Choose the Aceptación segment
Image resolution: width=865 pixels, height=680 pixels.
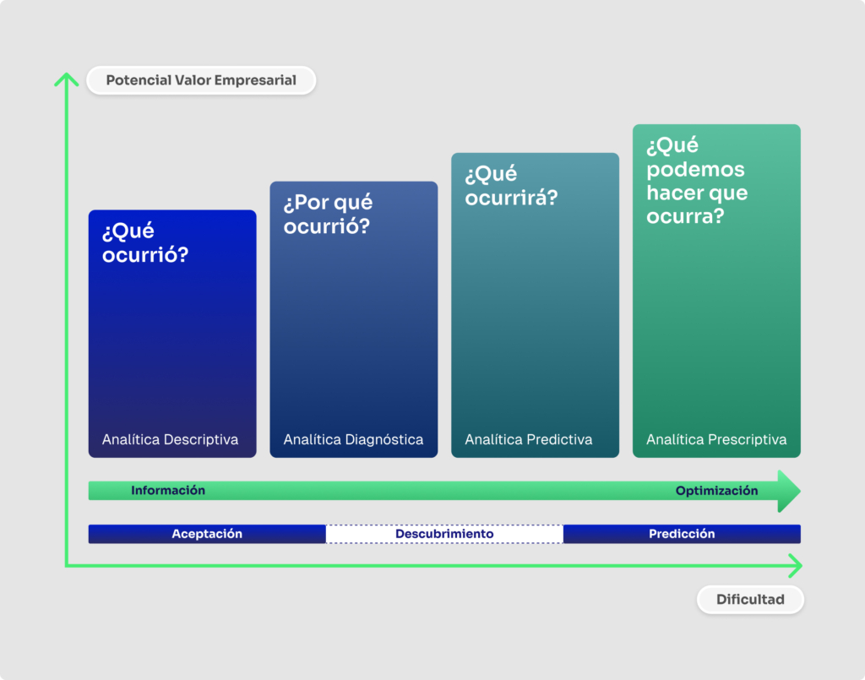207,534
